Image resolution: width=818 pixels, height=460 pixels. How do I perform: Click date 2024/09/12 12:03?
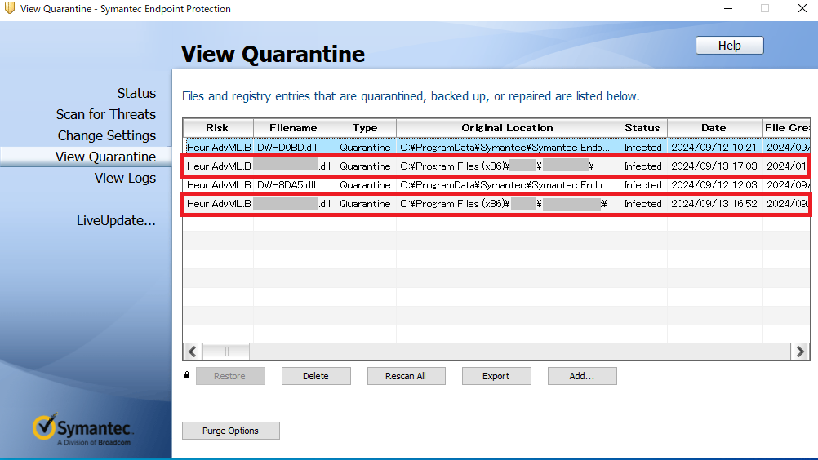tap(714, 185)
